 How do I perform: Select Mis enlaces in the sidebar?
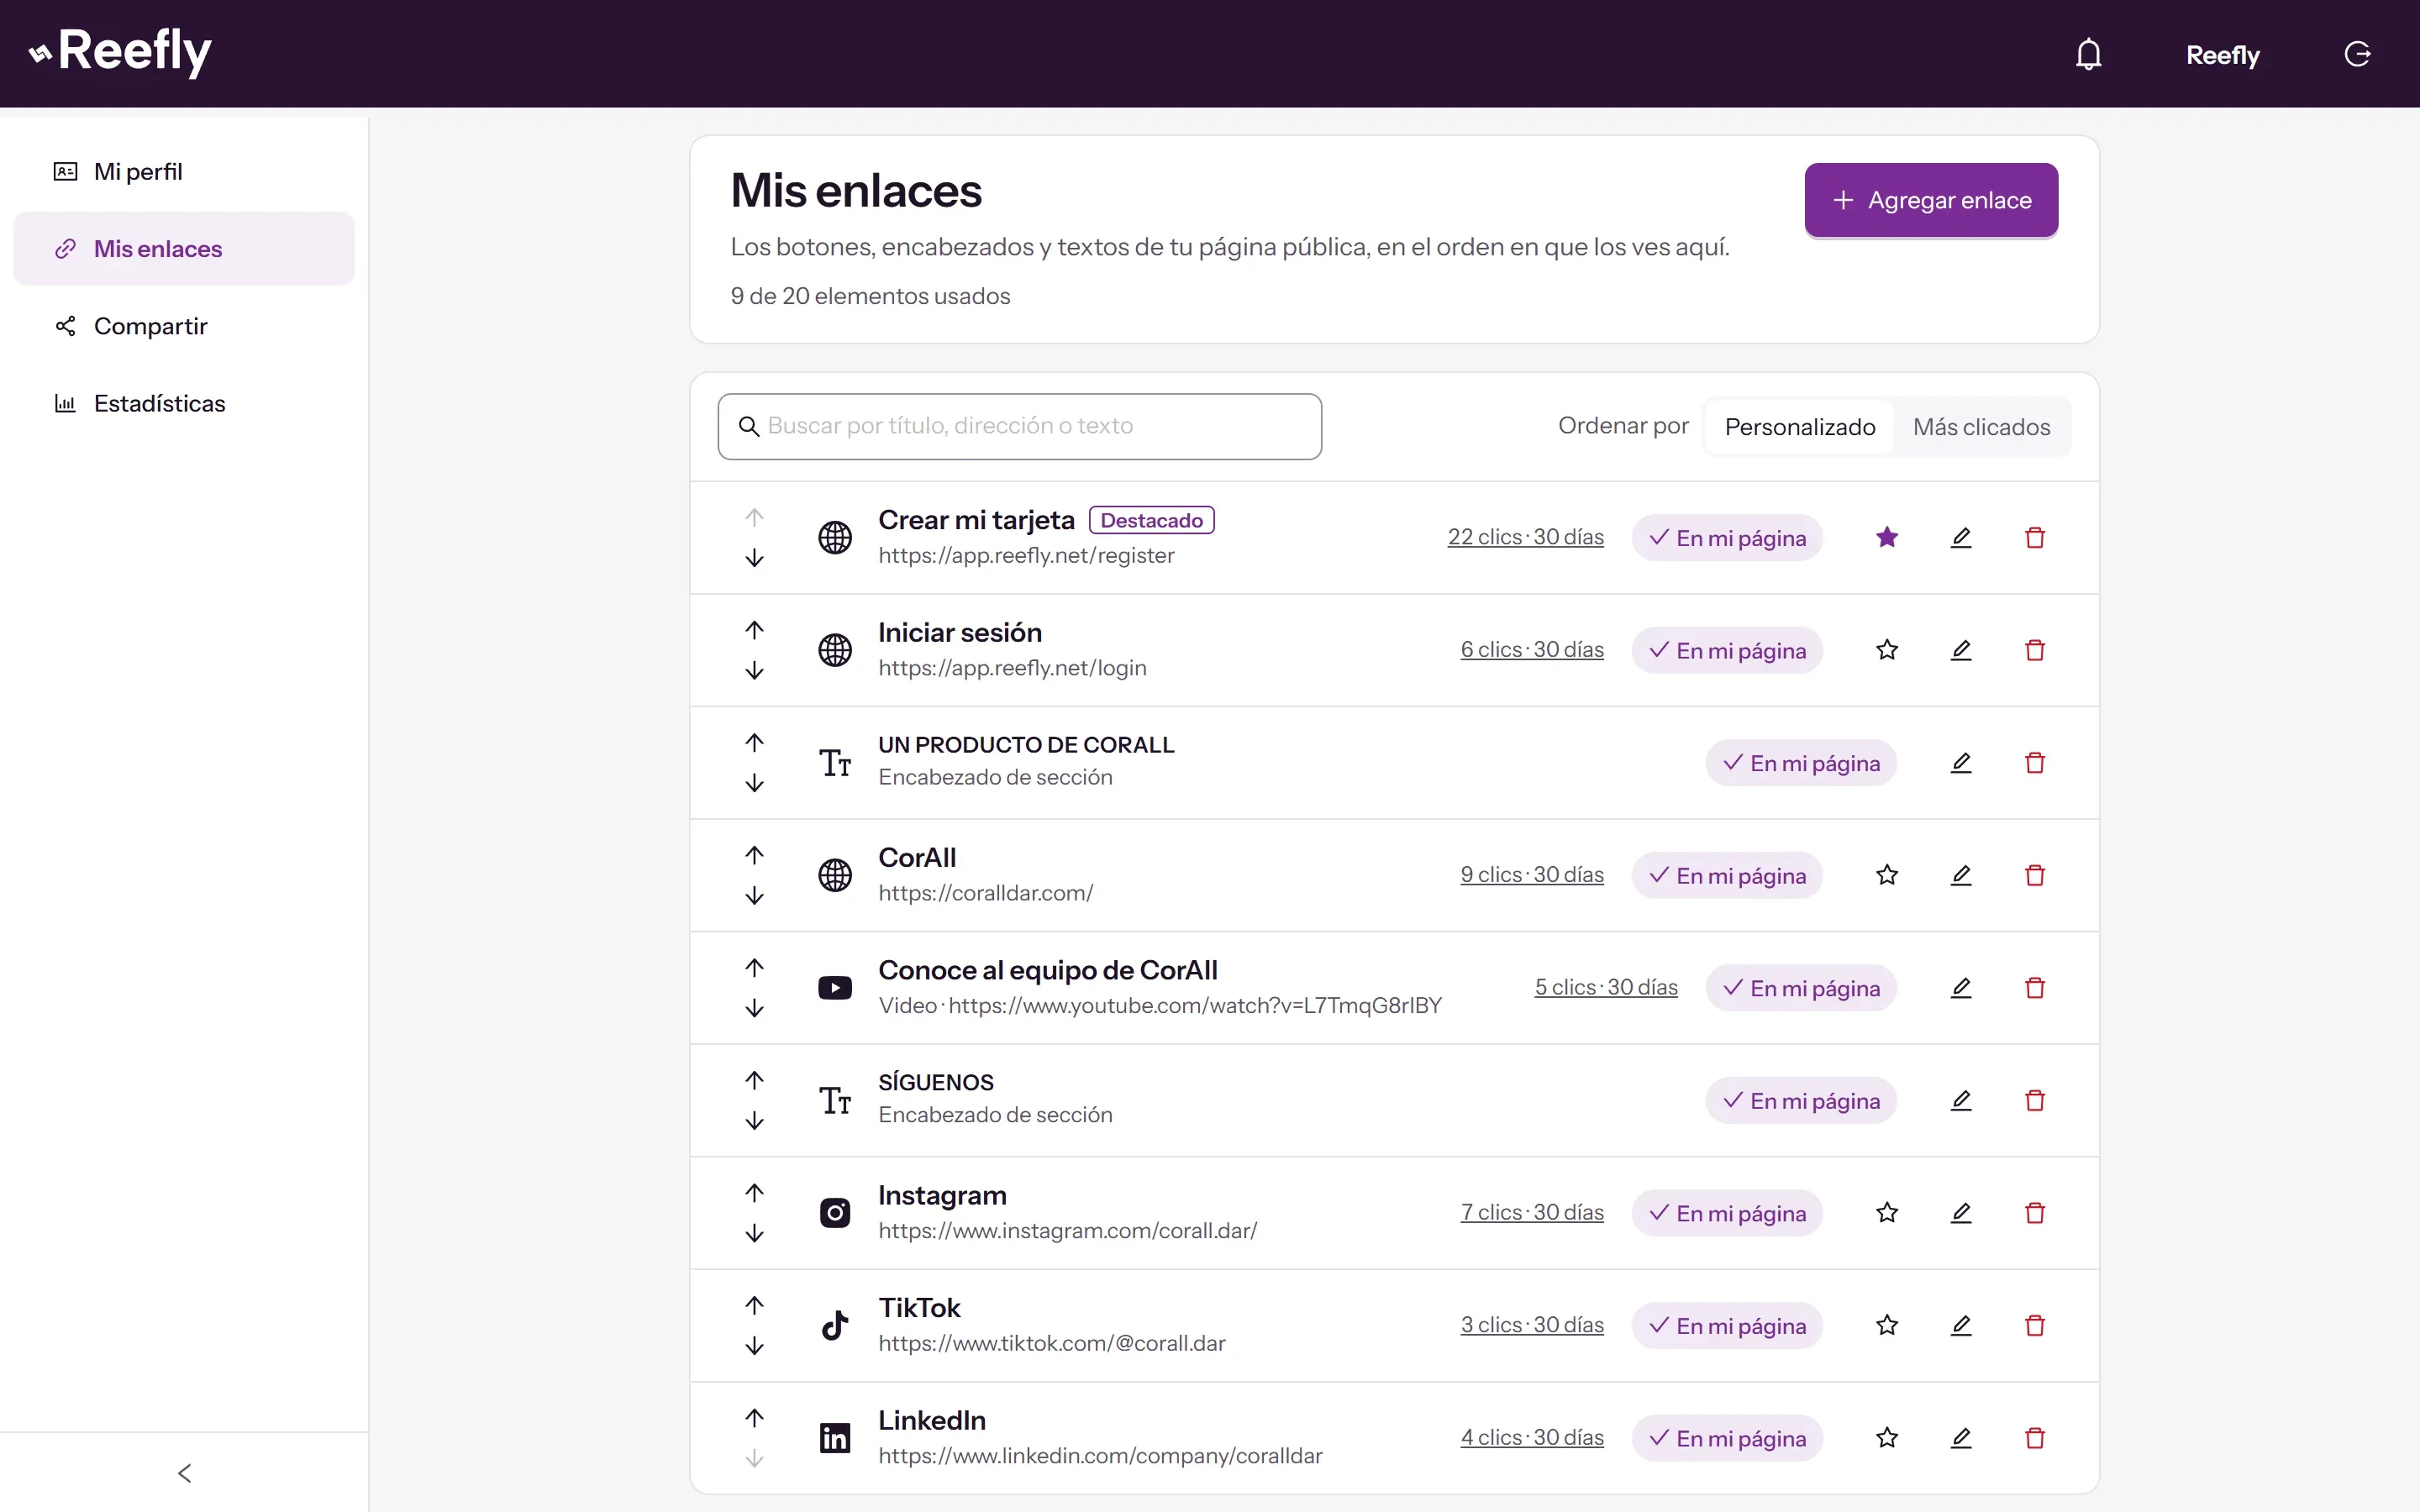pyautogui.click(x=184, y=249)
